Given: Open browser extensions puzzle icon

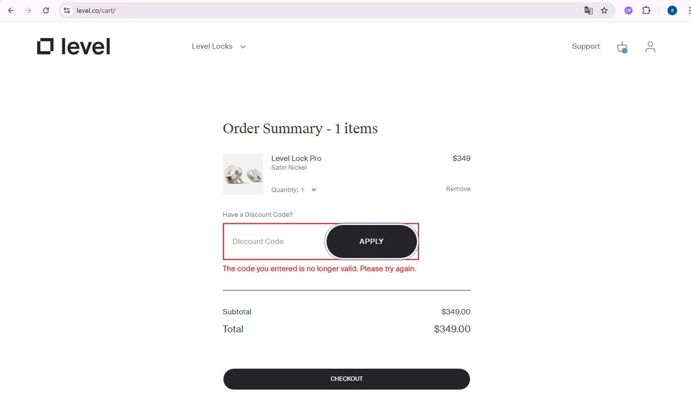Looking at the screenshot, I should [x=646, y=11].
